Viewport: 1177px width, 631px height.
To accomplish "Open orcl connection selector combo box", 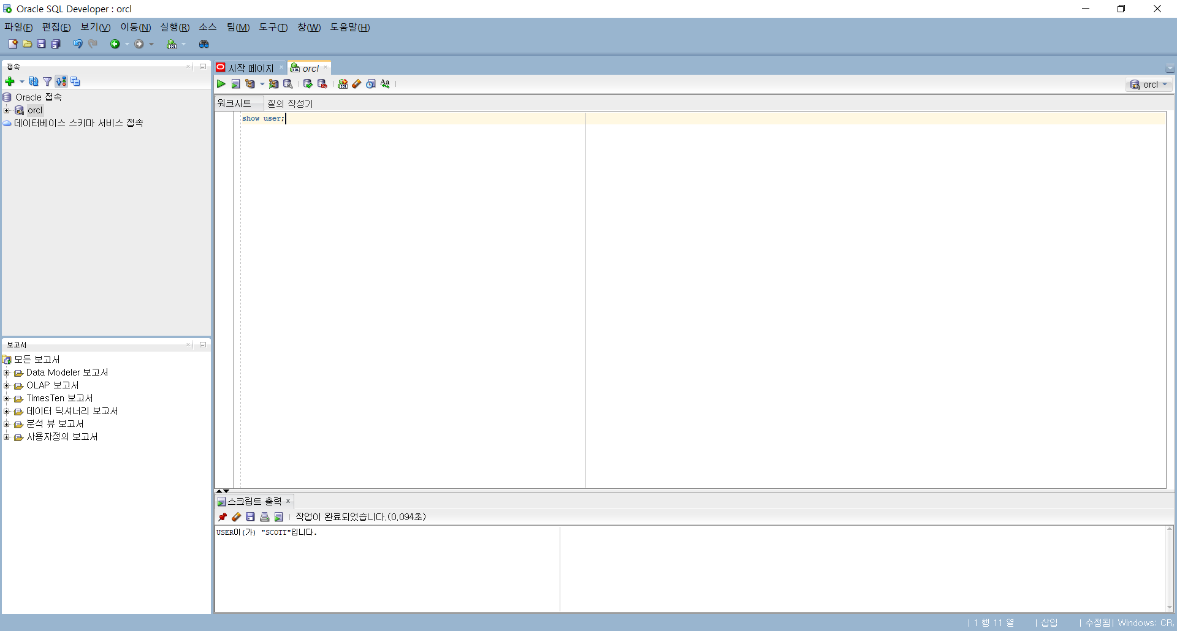I will (x=1149, y=85).
